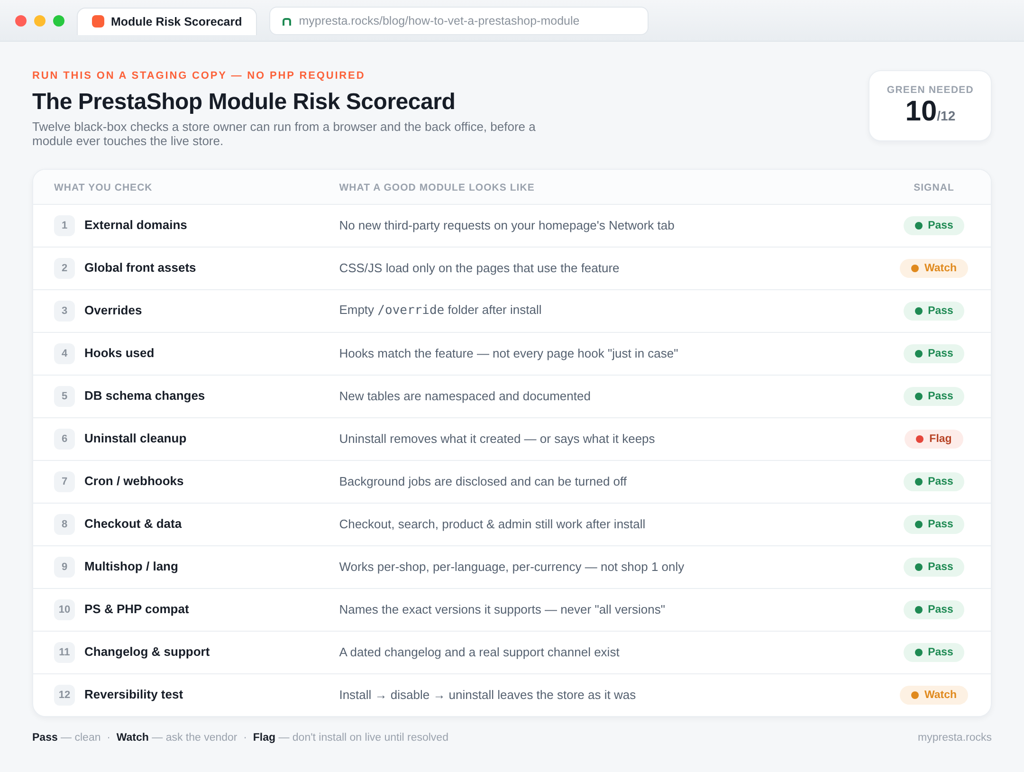Click the green site icon in address bar

pyautogui.click(x=286, y=21)
